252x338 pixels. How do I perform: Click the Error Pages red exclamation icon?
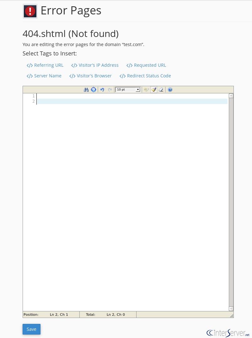(x=30, y=11)
